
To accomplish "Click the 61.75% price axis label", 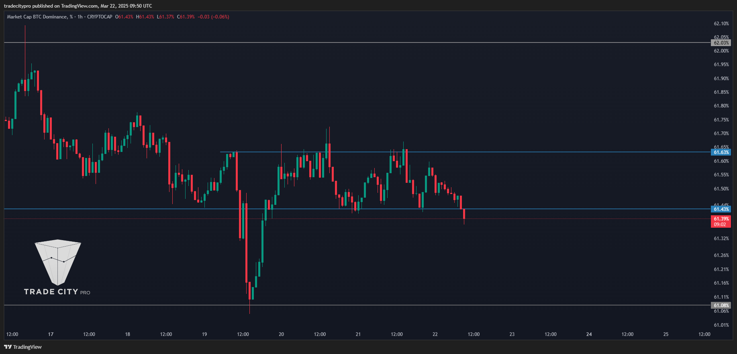I will [x=721, y=120].
